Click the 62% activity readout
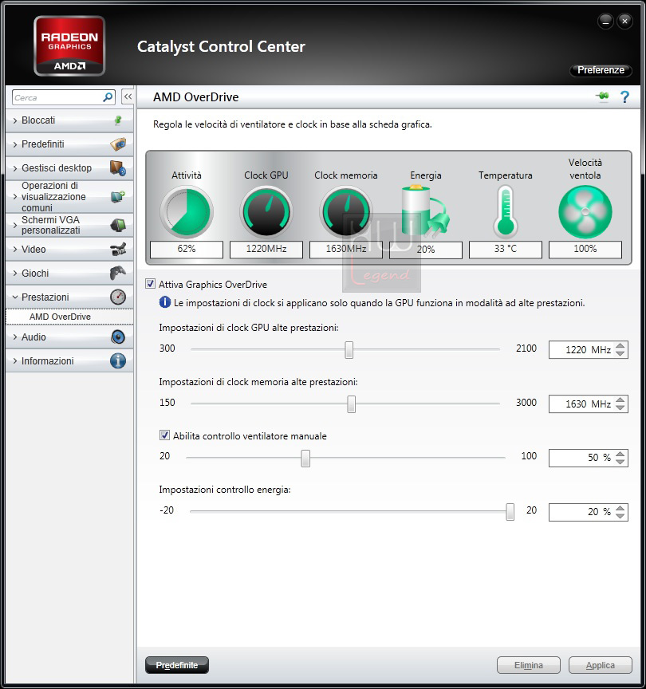The width and height of the screenshot is (646, 689). click(187, 249)
